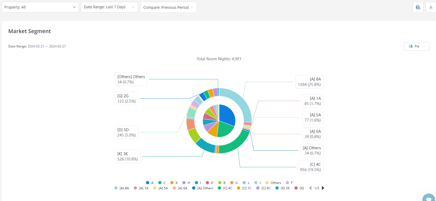Viewport: 436px width, 201px height.
Task: Toggle segment J in the legend
Action: (257, 183)
